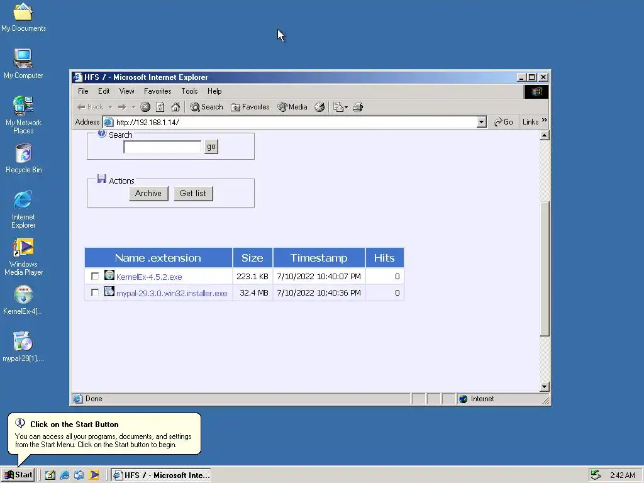Click the HFS search input field
The width and height of the screenshot is (644, 483).
(162, 147)
